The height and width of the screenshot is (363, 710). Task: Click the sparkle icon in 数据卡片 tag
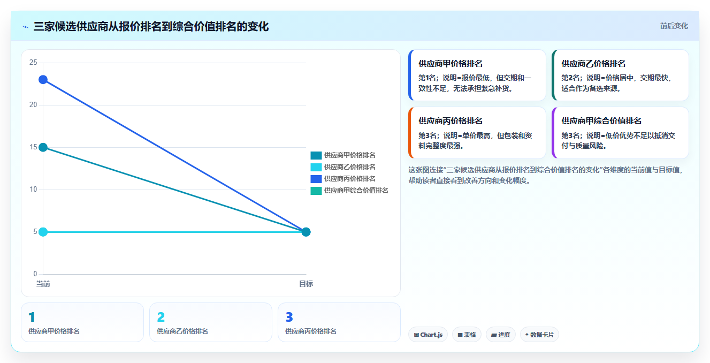pyautogui.click(x=527, y=335)
